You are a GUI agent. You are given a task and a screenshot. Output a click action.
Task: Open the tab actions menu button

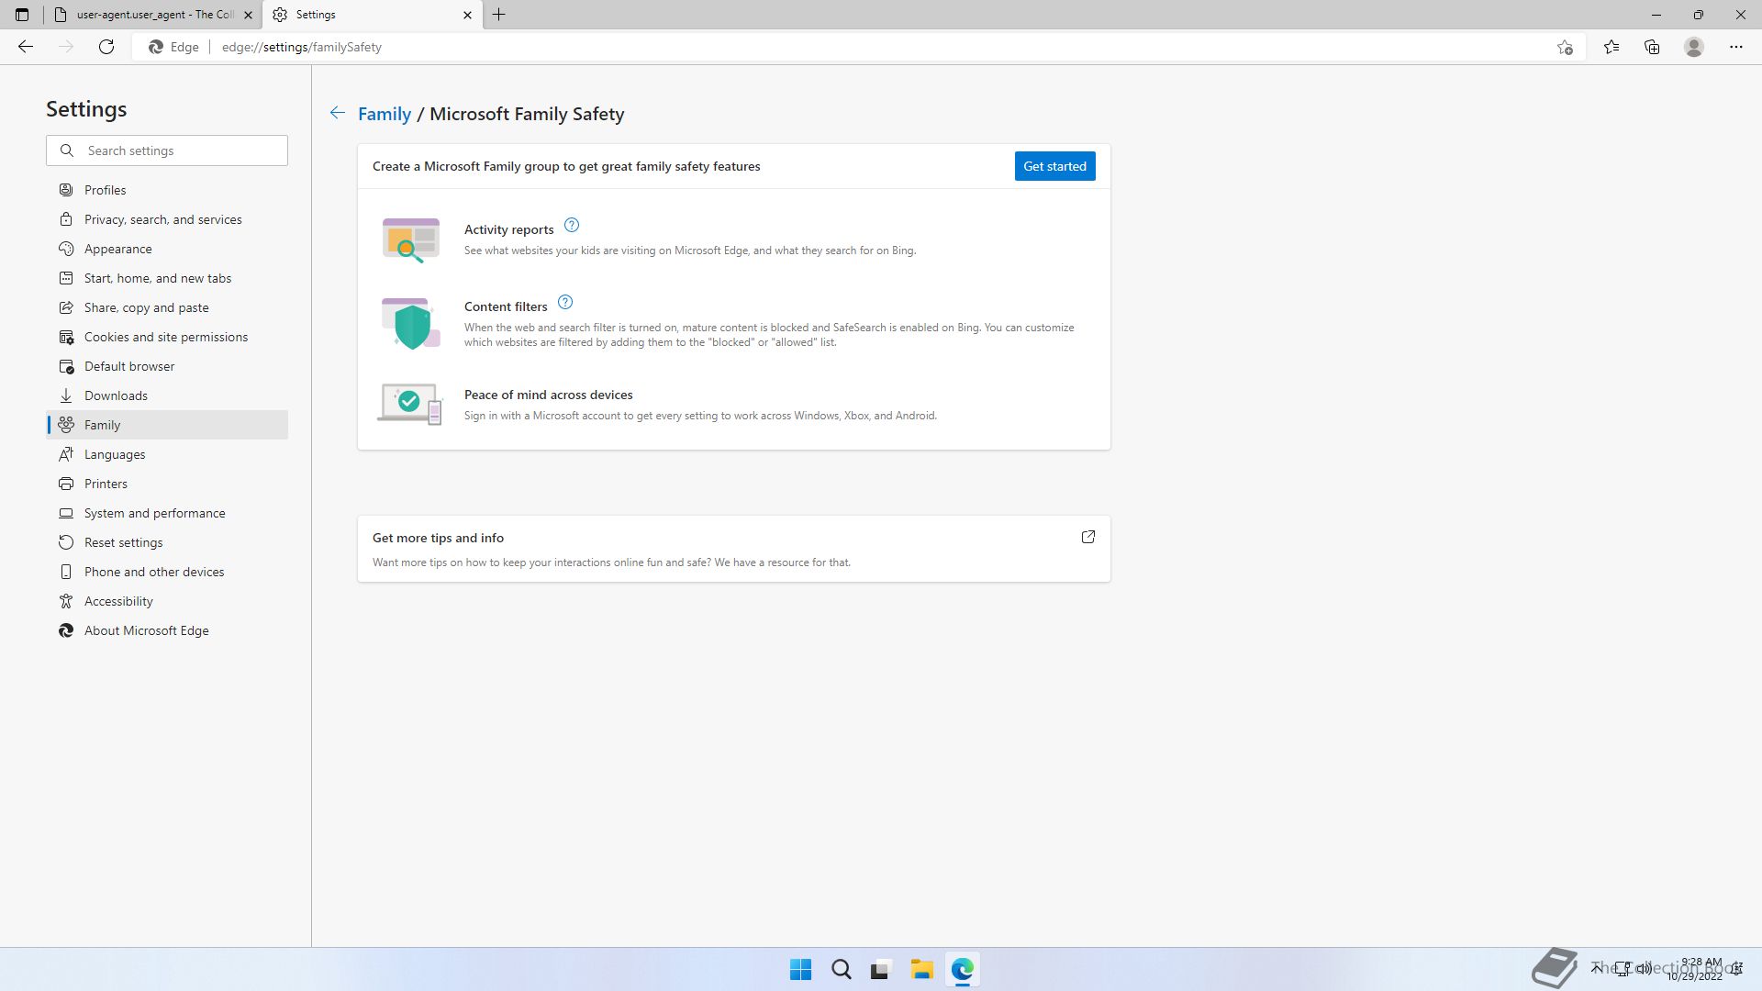click(22, 15)
